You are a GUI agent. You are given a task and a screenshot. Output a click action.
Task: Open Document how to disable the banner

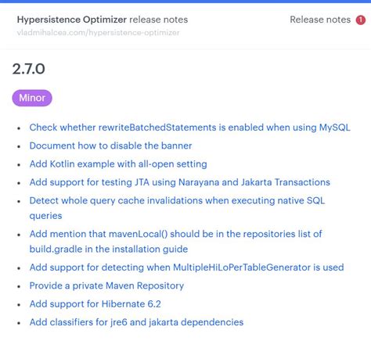coord(110,145)
